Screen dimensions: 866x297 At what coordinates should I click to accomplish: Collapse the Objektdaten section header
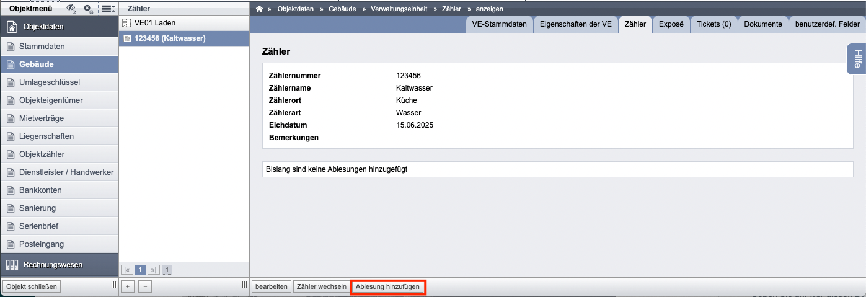point(60,27)
